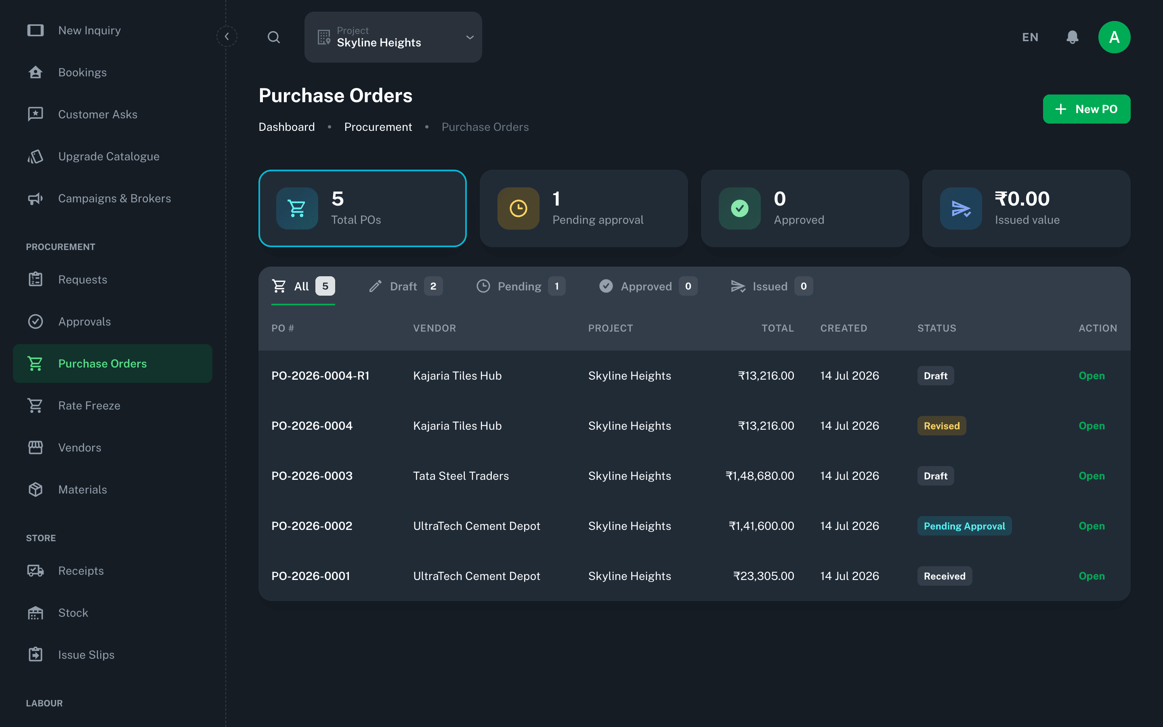Click PO number PO-2026-0003
Screen dimensions: 1163x727
point(312,475)
